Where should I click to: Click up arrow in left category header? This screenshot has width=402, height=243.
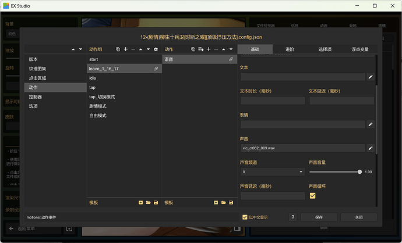click(73, 49)
